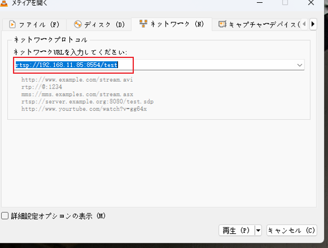
Task: Click the network icon on the ネットワーク tab
Action: [x=143, y=24]
